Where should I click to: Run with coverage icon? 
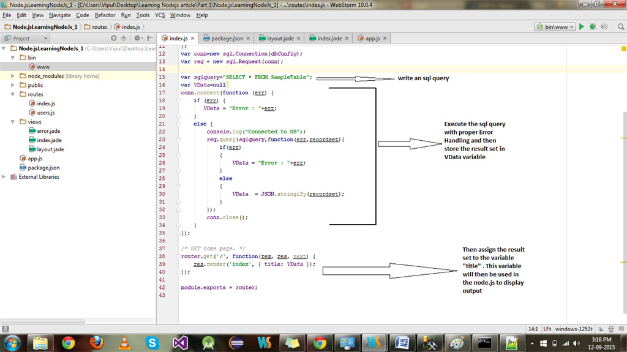tap(604, 27)
